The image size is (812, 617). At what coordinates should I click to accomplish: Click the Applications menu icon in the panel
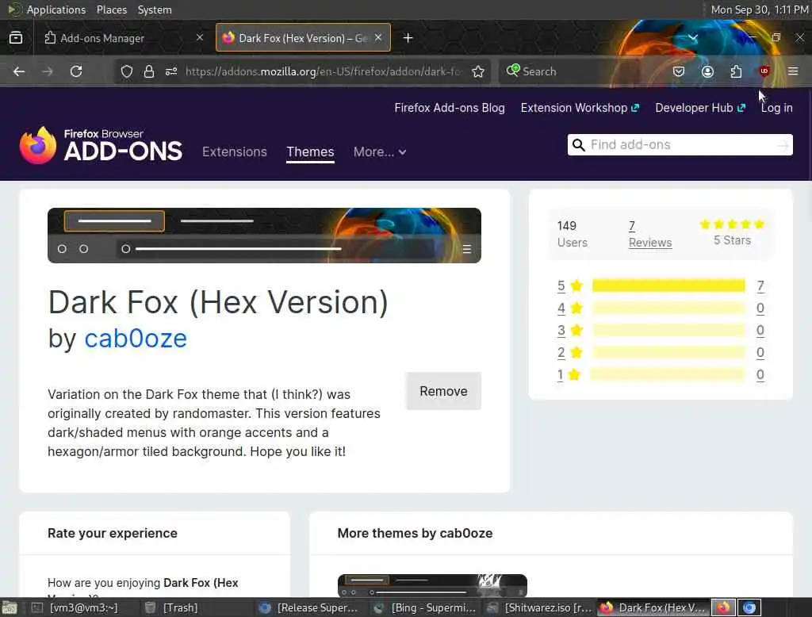coord(15,10)
